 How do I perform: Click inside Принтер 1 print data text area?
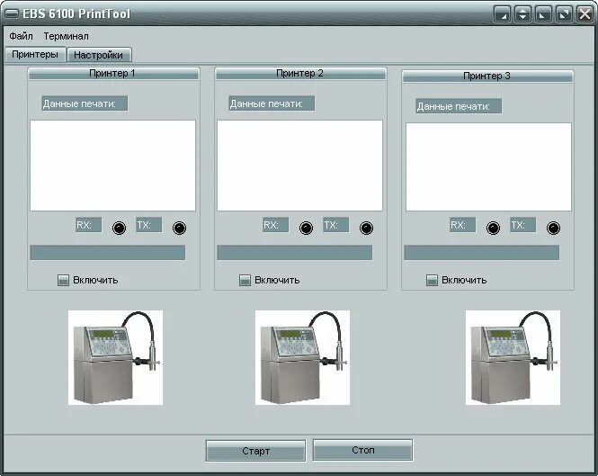click(113, 166)
